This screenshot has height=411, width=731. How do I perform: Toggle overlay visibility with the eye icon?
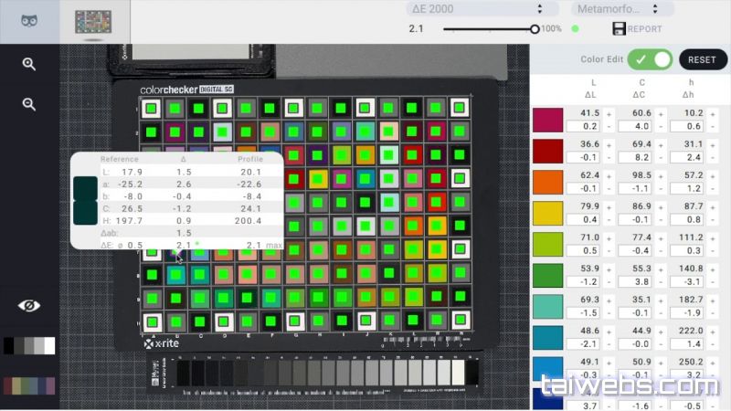pyautogui.click(x=29, y=305)
